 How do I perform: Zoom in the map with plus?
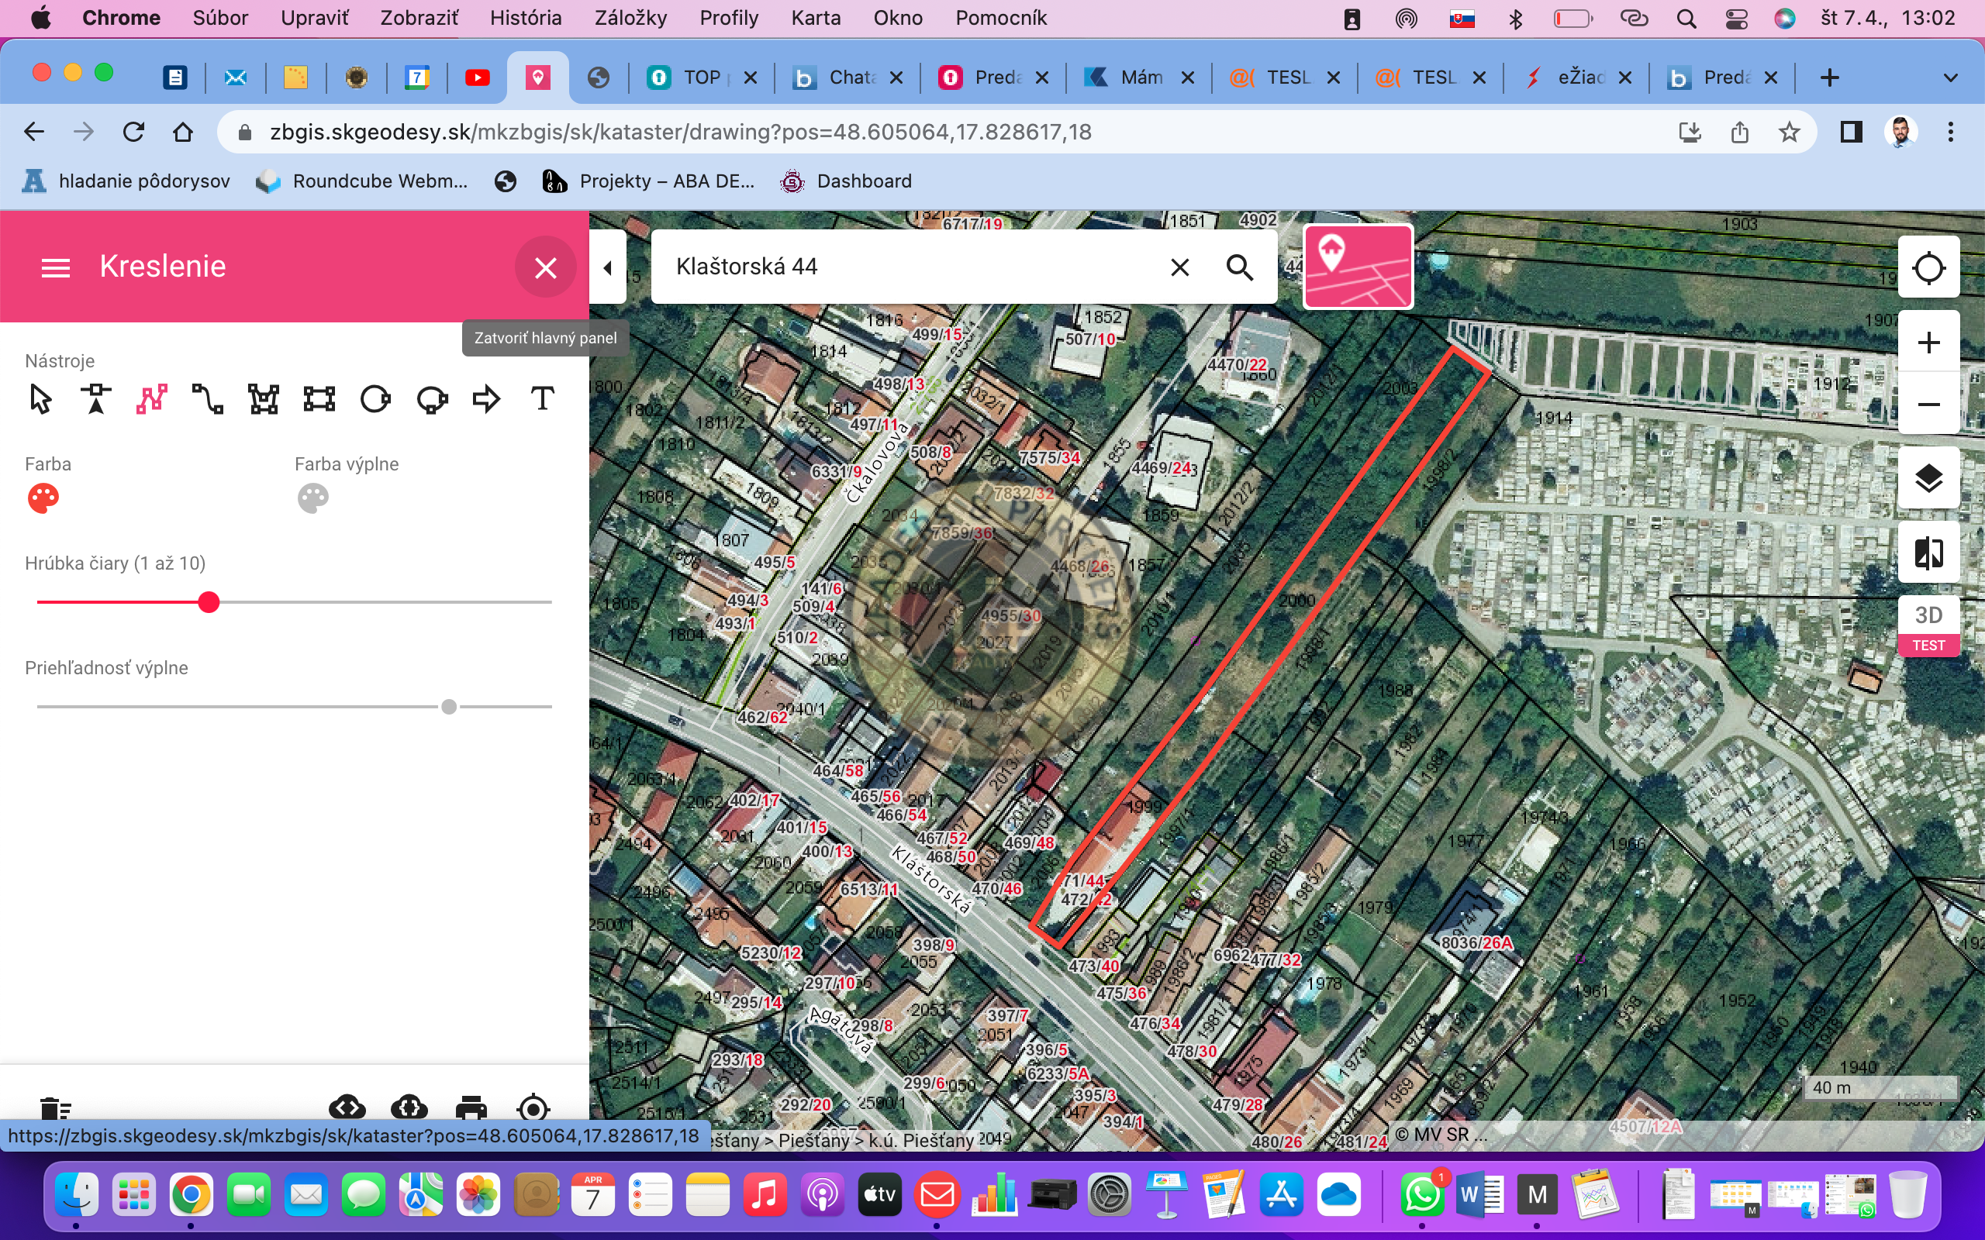1928,342
